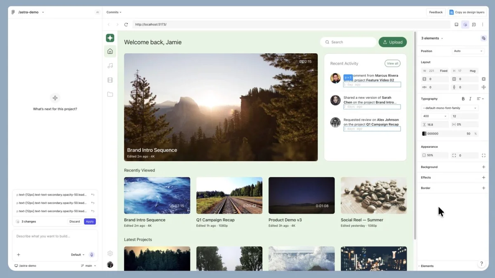Click the localhost:5173 URL field

pos(291,25)
